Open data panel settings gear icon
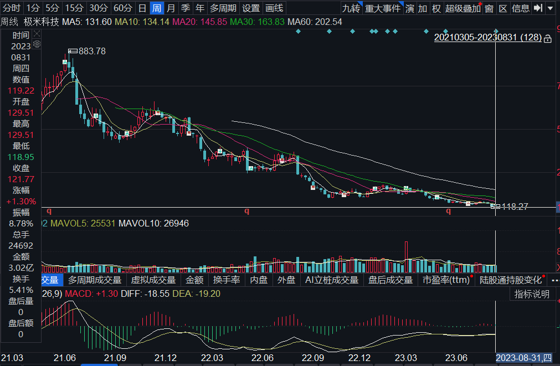 pos(37,44)
